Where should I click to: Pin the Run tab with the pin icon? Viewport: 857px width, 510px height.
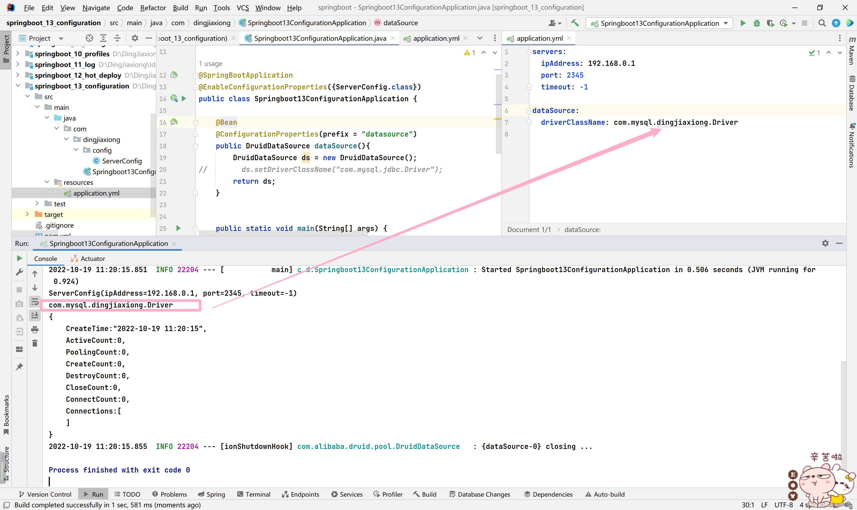pos(19,367)
